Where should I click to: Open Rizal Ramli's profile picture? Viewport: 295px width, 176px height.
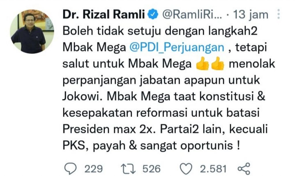[32, 32]
